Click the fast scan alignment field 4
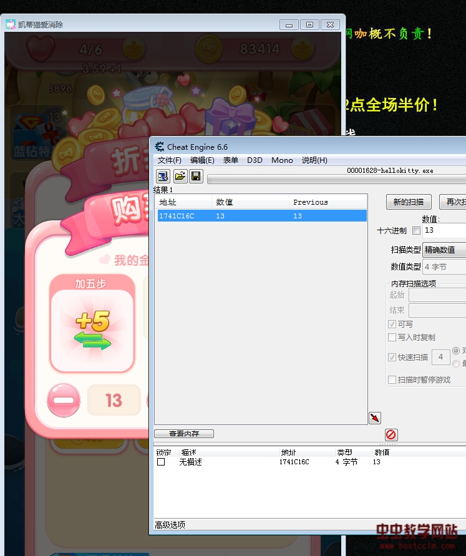This screenshot has height=556, width=466. coord(441,357)
